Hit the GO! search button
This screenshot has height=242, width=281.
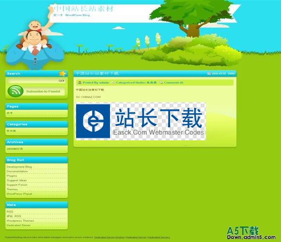coord(62,81)
